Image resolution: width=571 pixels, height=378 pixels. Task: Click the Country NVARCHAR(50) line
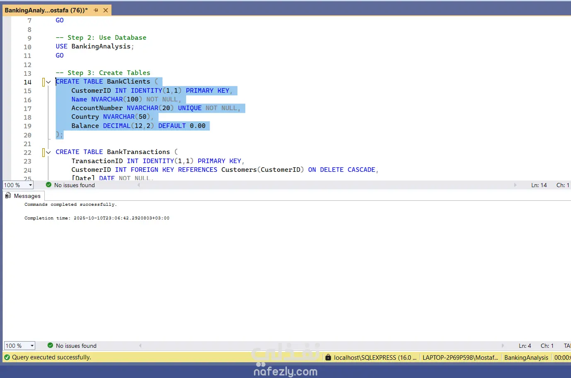pyautogui.click(x=112, y=117)
